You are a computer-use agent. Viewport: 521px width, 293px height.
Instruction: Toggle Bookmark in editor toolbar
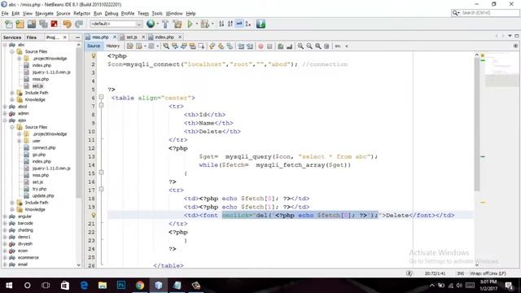coord(230,46)
